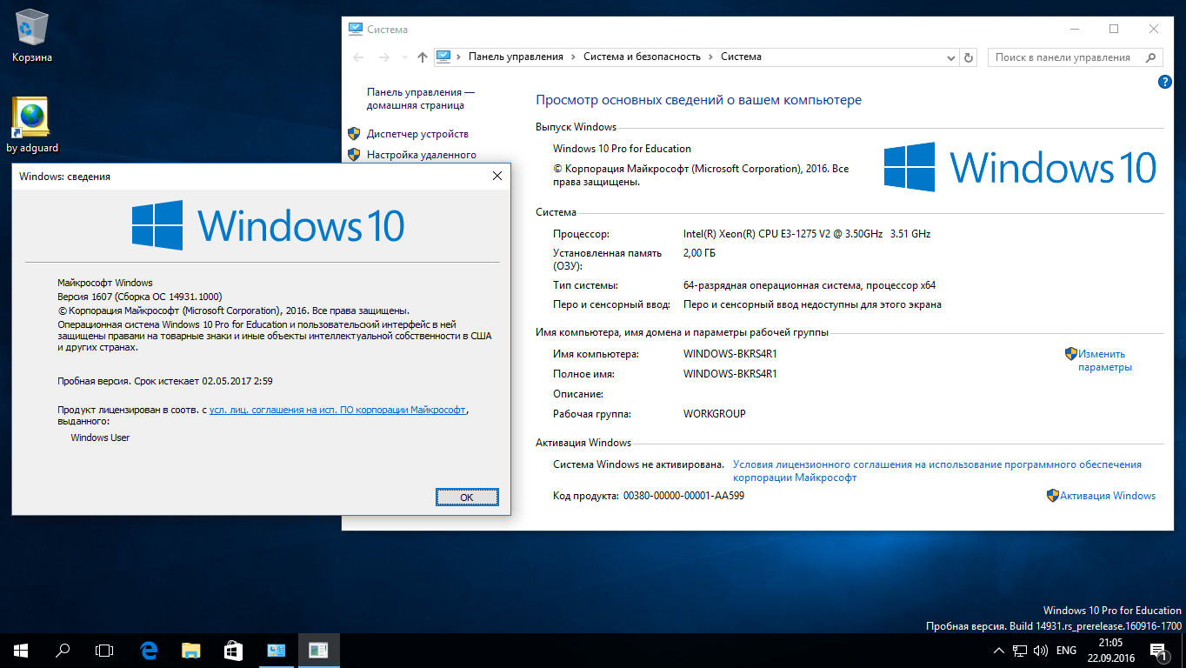
Task: Click the product code 00380-00000-00001-AA599
Action: click(683, 496)
